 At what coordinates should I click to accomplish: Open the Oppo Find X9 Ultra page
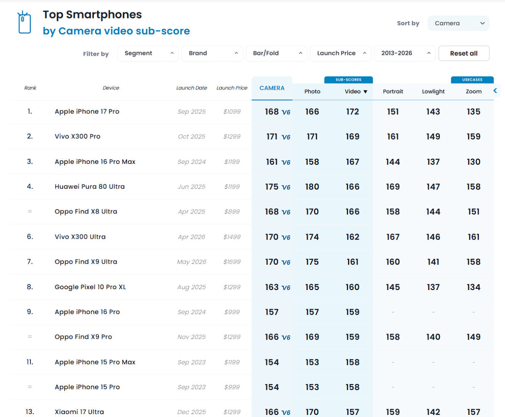click(86, 262)
